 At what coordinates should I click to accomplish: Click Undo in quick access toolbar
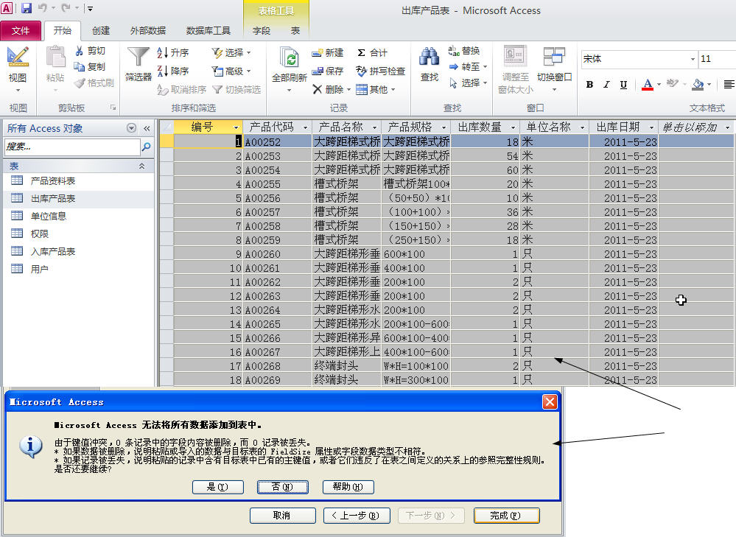(x=42, y=8)
